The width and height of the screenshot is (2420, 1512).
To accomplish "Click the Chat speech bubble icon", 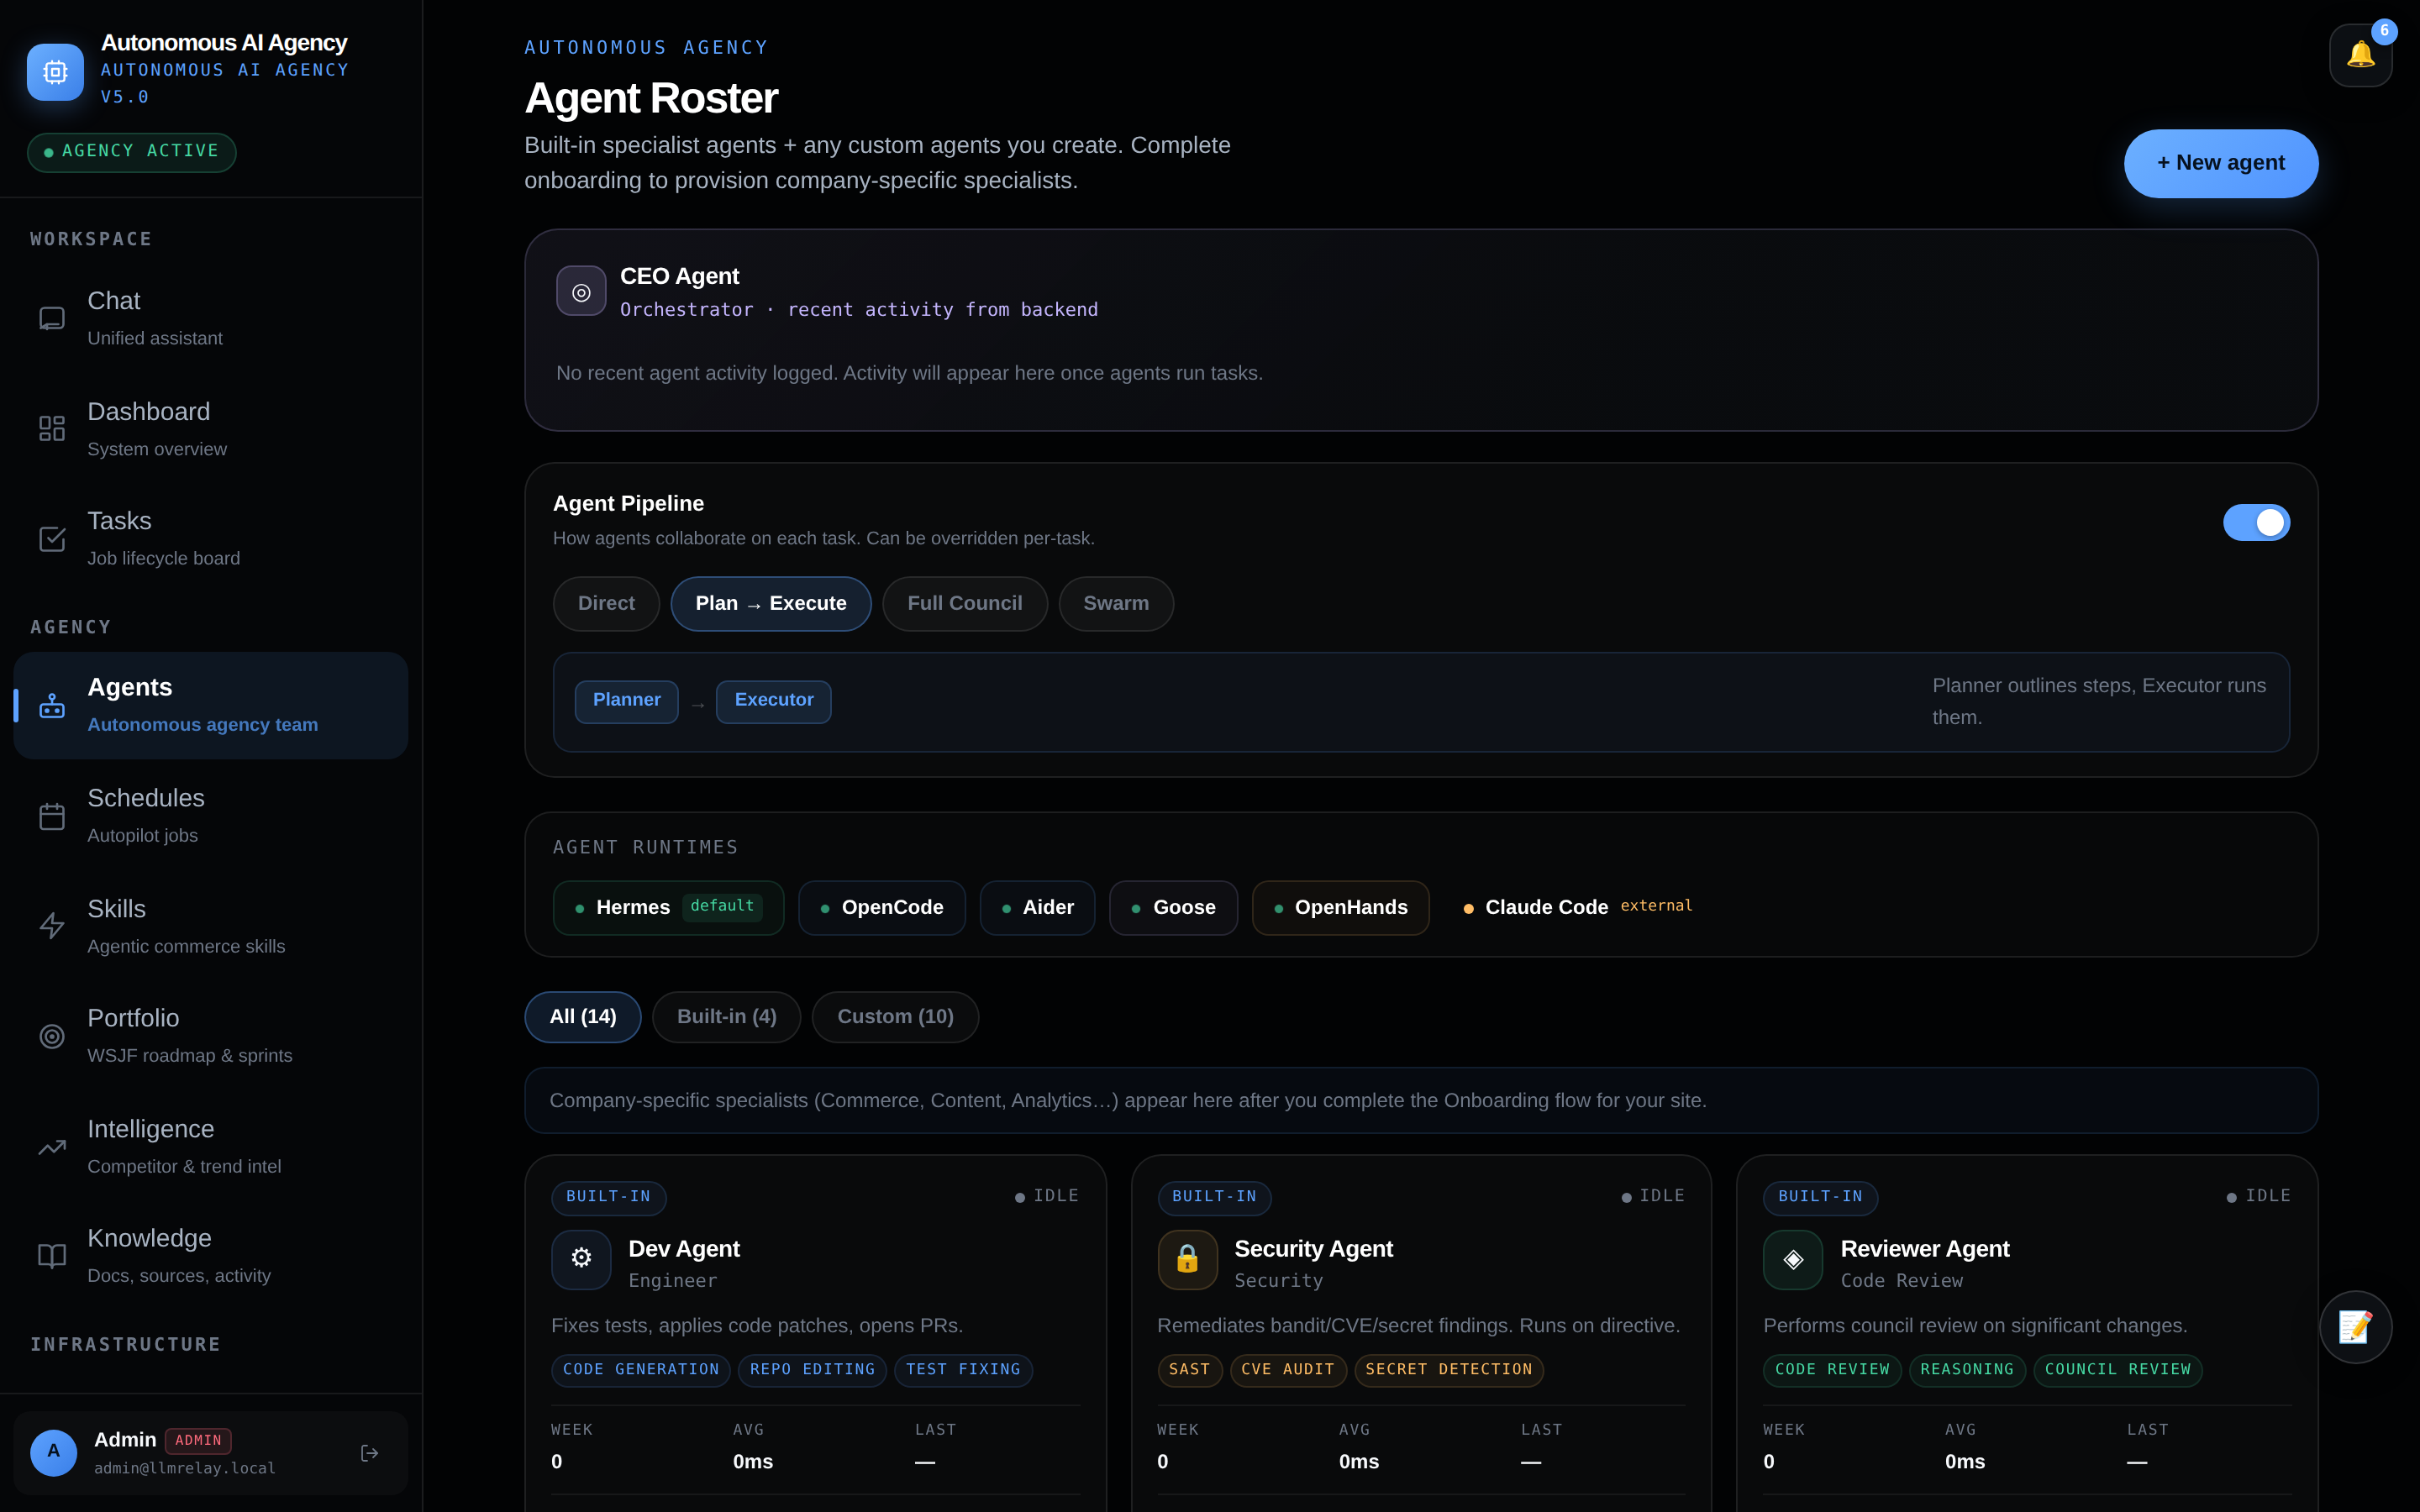I will (52, 318).
